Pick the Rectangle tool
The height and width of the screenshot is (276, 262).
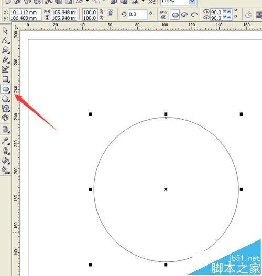click(5, 79)
